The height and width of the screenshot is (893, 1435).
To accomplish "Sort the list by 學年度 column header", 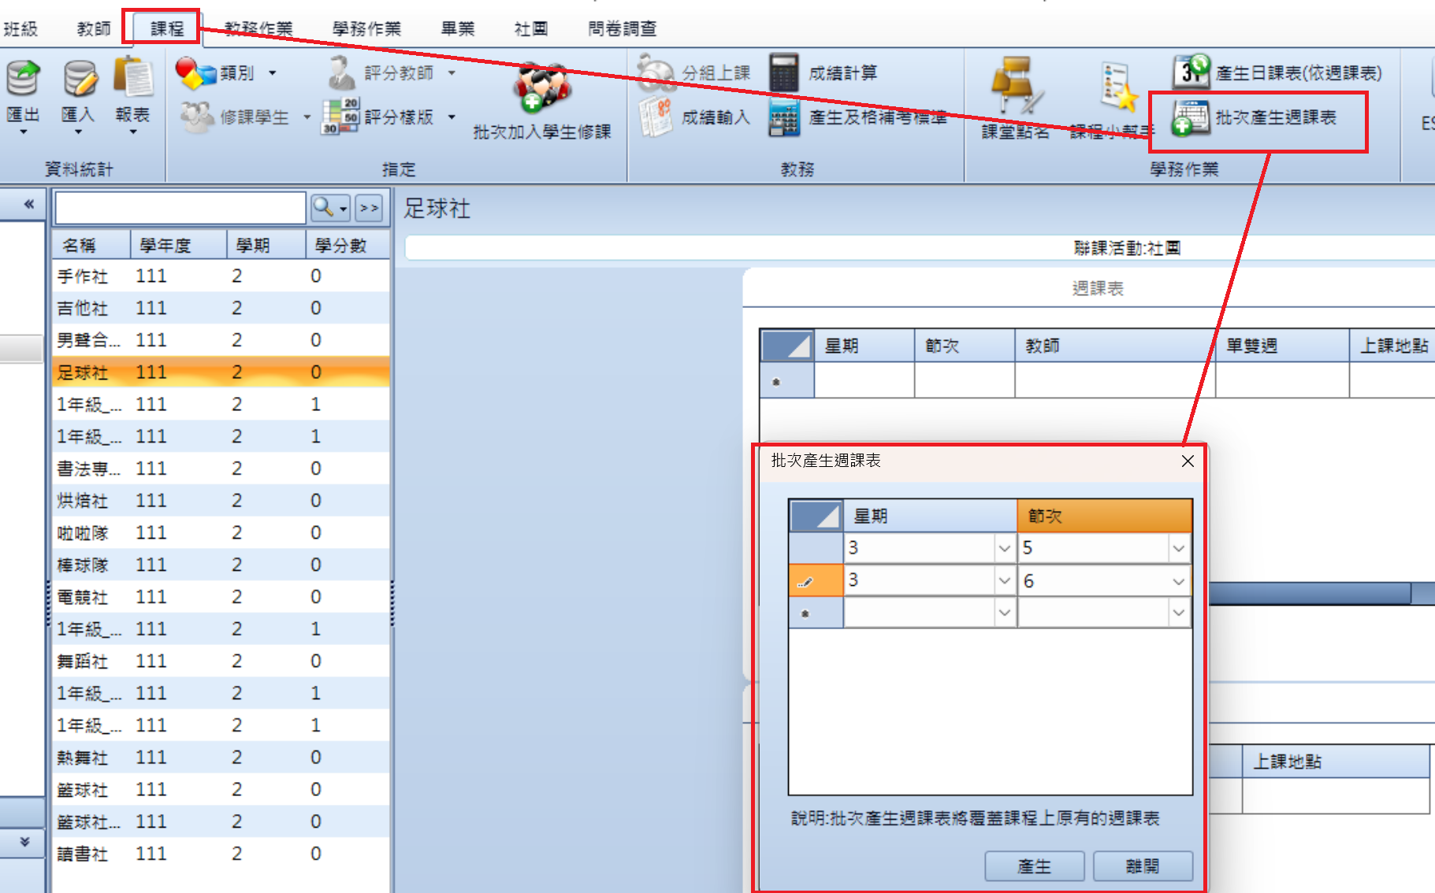I will 178,246.
